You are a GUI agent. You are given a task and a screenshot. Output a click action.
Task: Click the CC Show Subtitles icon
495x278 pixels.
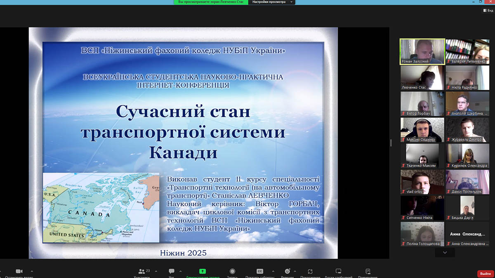(x=260, y=271)
